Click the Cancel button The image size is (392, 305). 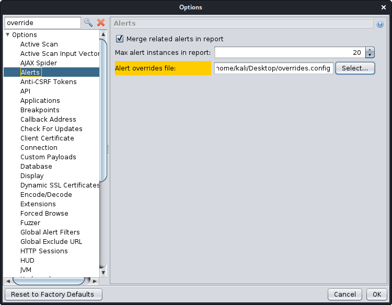345,294
